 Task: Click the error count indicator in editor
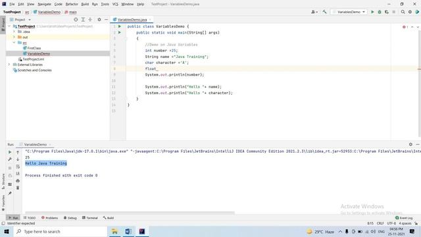[405, 27]
